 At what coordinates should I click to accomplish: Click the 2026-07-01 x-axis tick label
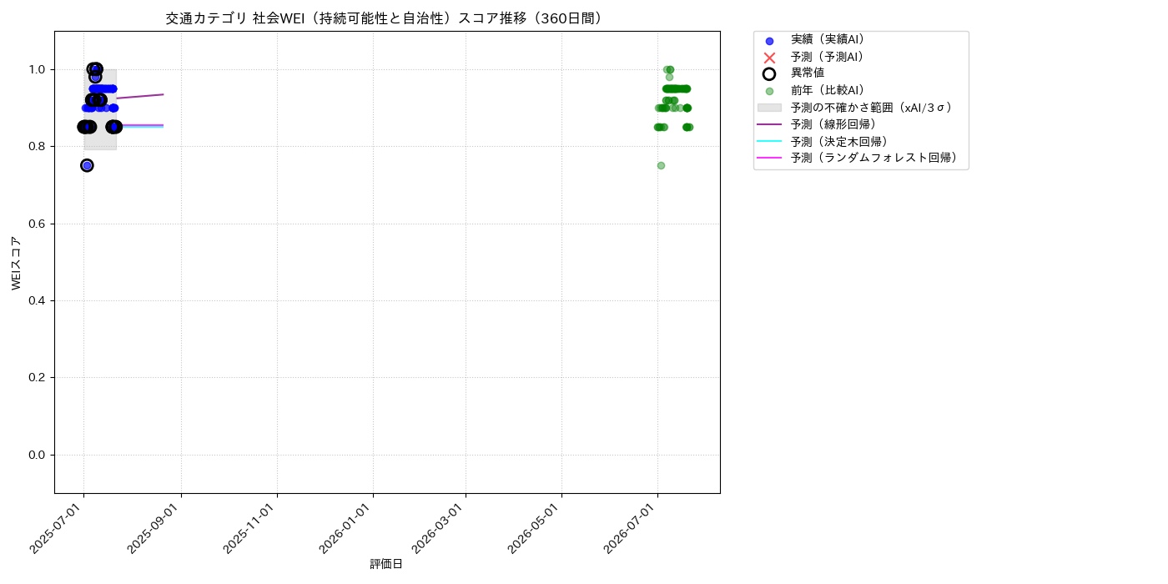click(x=630, y=527)
